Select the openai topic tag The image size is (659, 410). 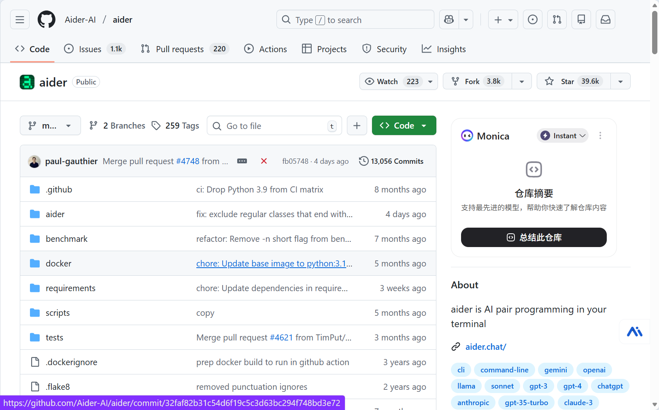point(594,370)
